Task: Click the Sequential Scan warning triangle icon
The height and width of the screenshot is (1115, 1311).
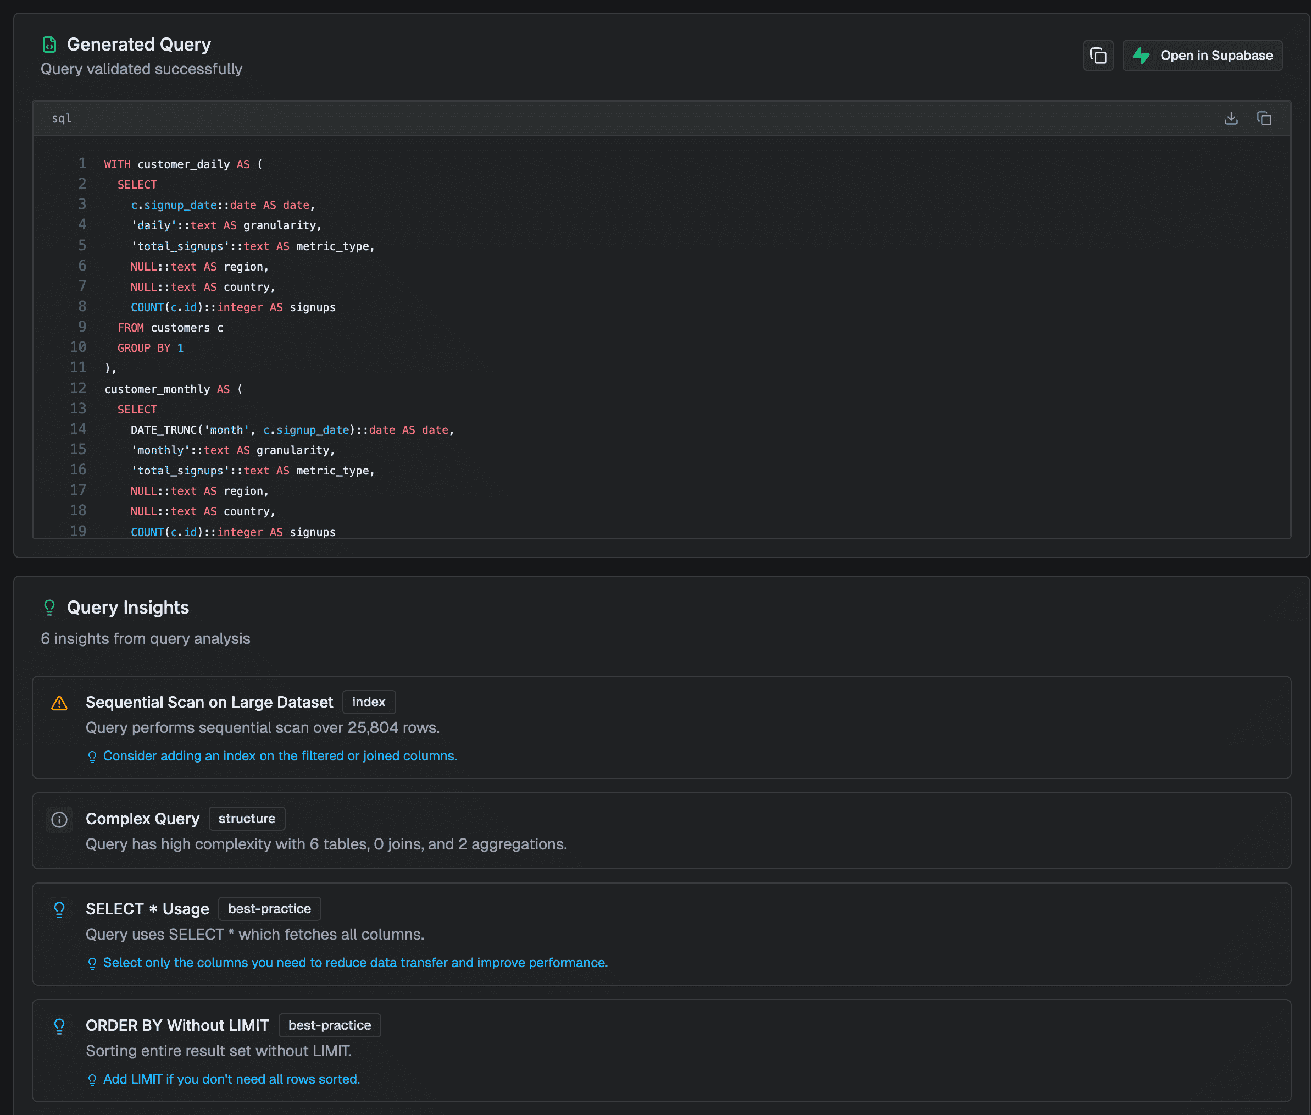Action: (x=59, y=703)
